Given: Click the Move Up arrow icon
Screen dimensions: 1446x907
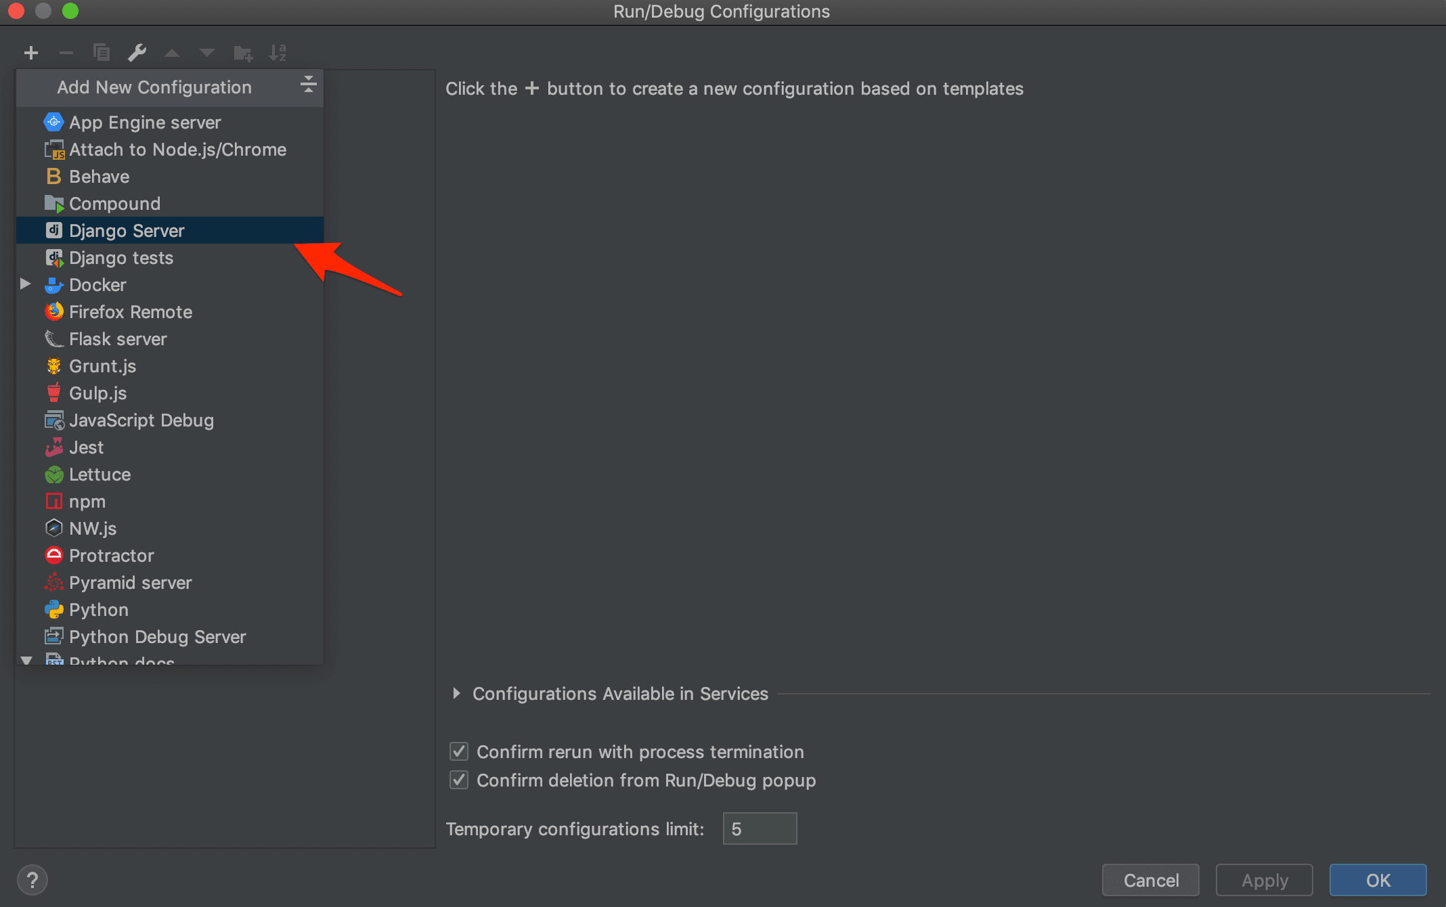Looking at the screenshot, I should pyautogui.click(x=172, y=53).
